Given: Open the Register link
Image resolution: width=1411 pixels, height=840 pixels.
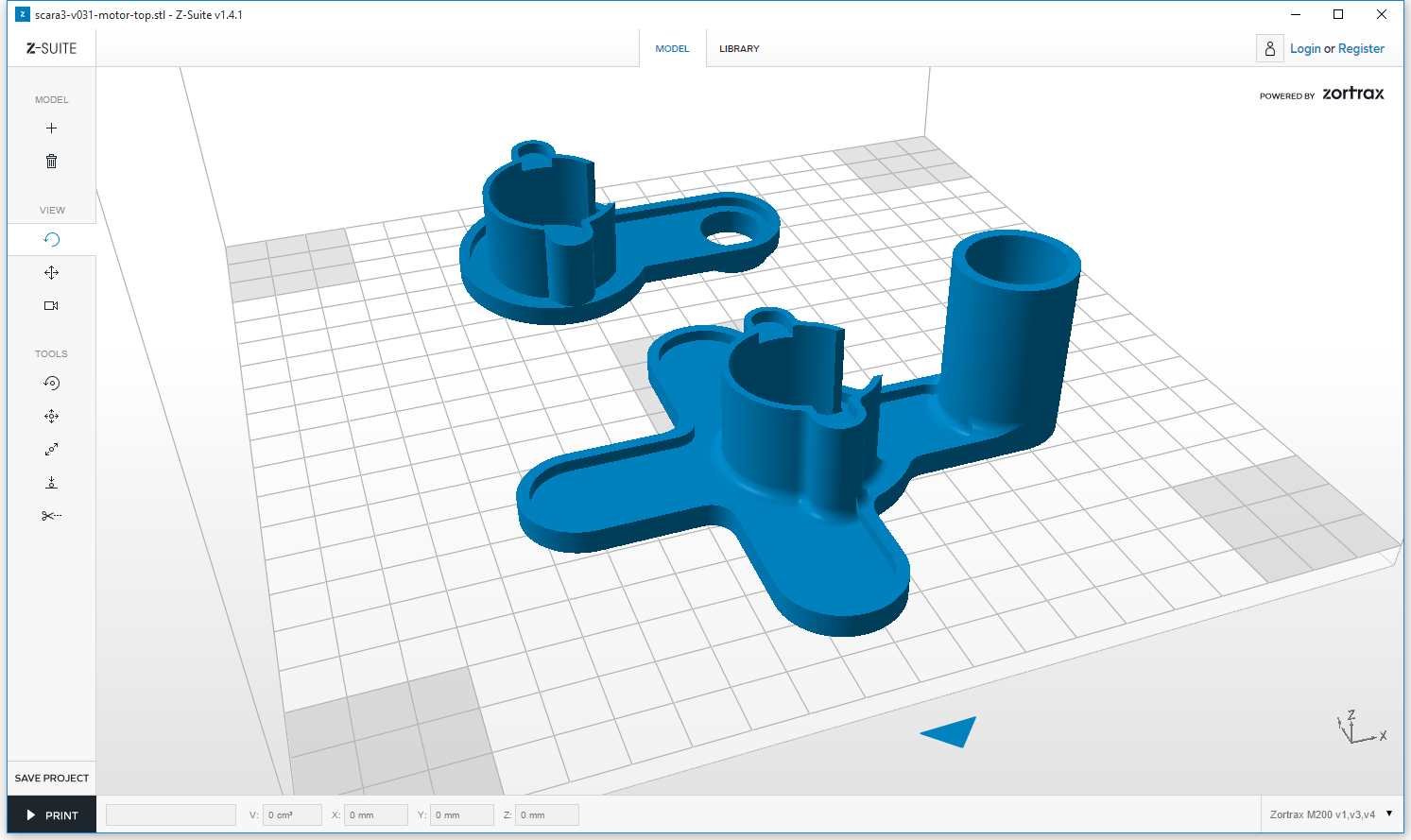Looking at the screenshot, I should tap(1361, 49).
